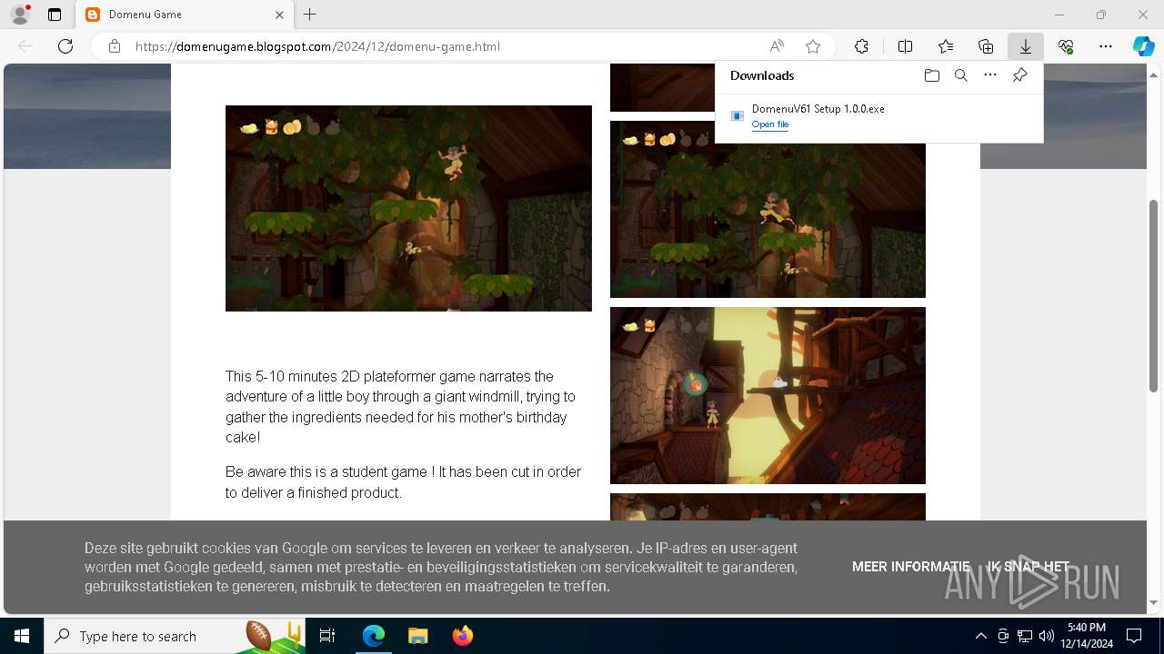Open the large tree-scene game screenshot
1164x654 pixels.
[x=408, y=208]
